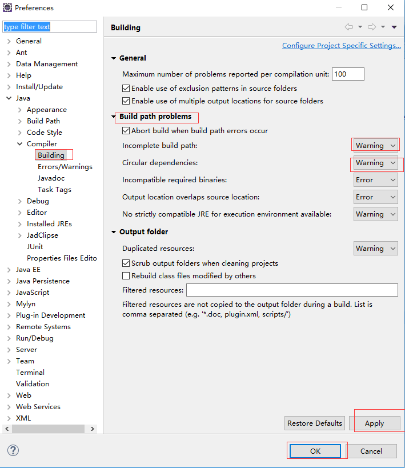Viewport: 405px width, 468px height.
Task: Click the right scroll arrow in tree panel
Action: [92, 429]
